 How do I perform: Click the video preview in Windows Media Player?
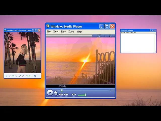pos(80,61)
